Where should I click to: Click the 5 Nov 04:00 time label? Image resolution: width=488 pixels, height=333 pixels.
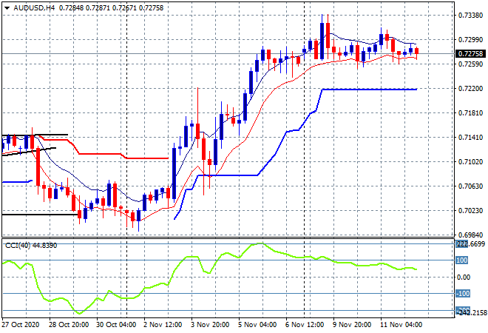pyautogui.click(x=257, y=325)
